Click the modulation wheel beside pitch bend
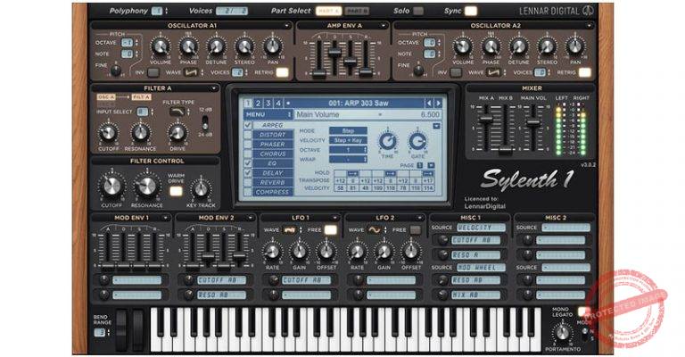The height and width of the screenshot is (357, 685). coord(138,330)
